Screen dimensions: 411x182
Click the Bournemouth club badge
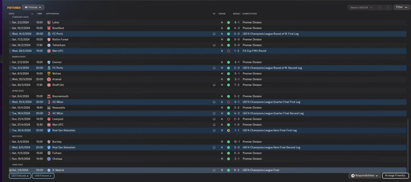[x=49, y=96]
